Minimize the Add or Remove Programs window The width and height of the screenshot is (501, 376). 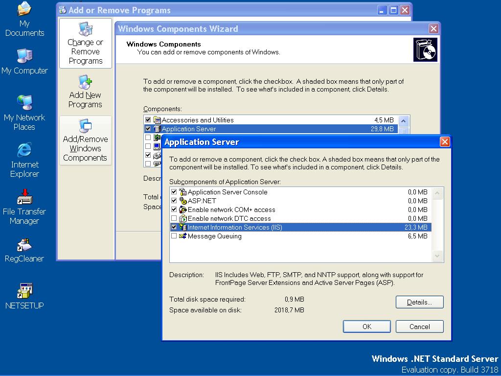(x=382, y=10)
